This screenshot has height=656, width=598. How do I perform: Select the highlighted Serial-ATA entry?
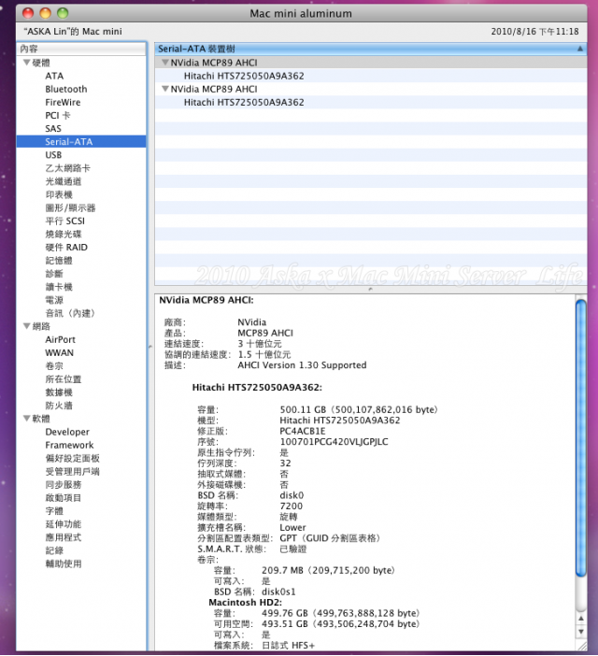coord(81,142)
